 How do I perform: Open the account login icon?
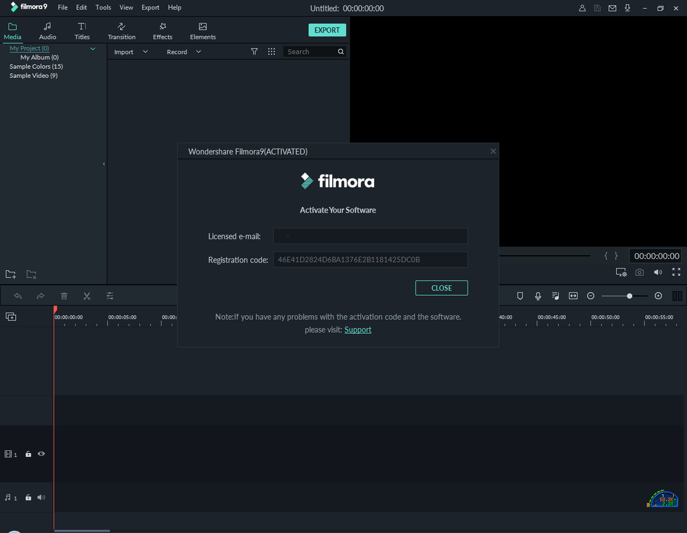tap(582, 8)
